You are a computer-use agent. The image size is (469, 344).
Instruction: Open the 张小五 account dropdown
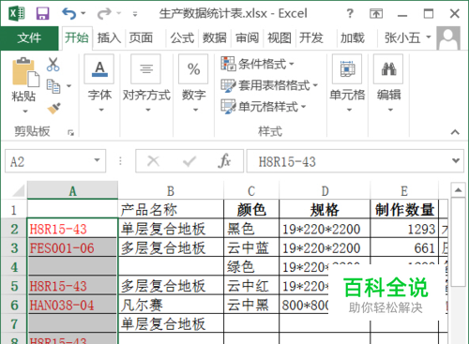(x=407, y=38)
